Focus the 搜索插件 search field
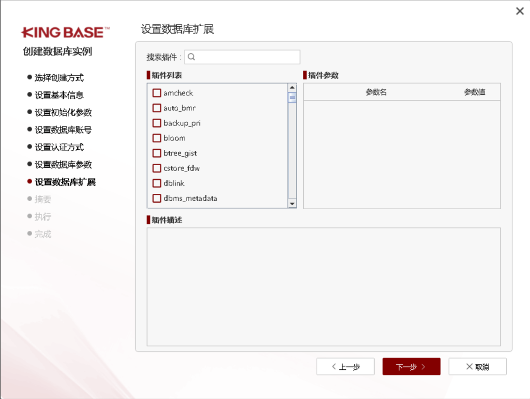The image size is (530, 399). point(242,57)
